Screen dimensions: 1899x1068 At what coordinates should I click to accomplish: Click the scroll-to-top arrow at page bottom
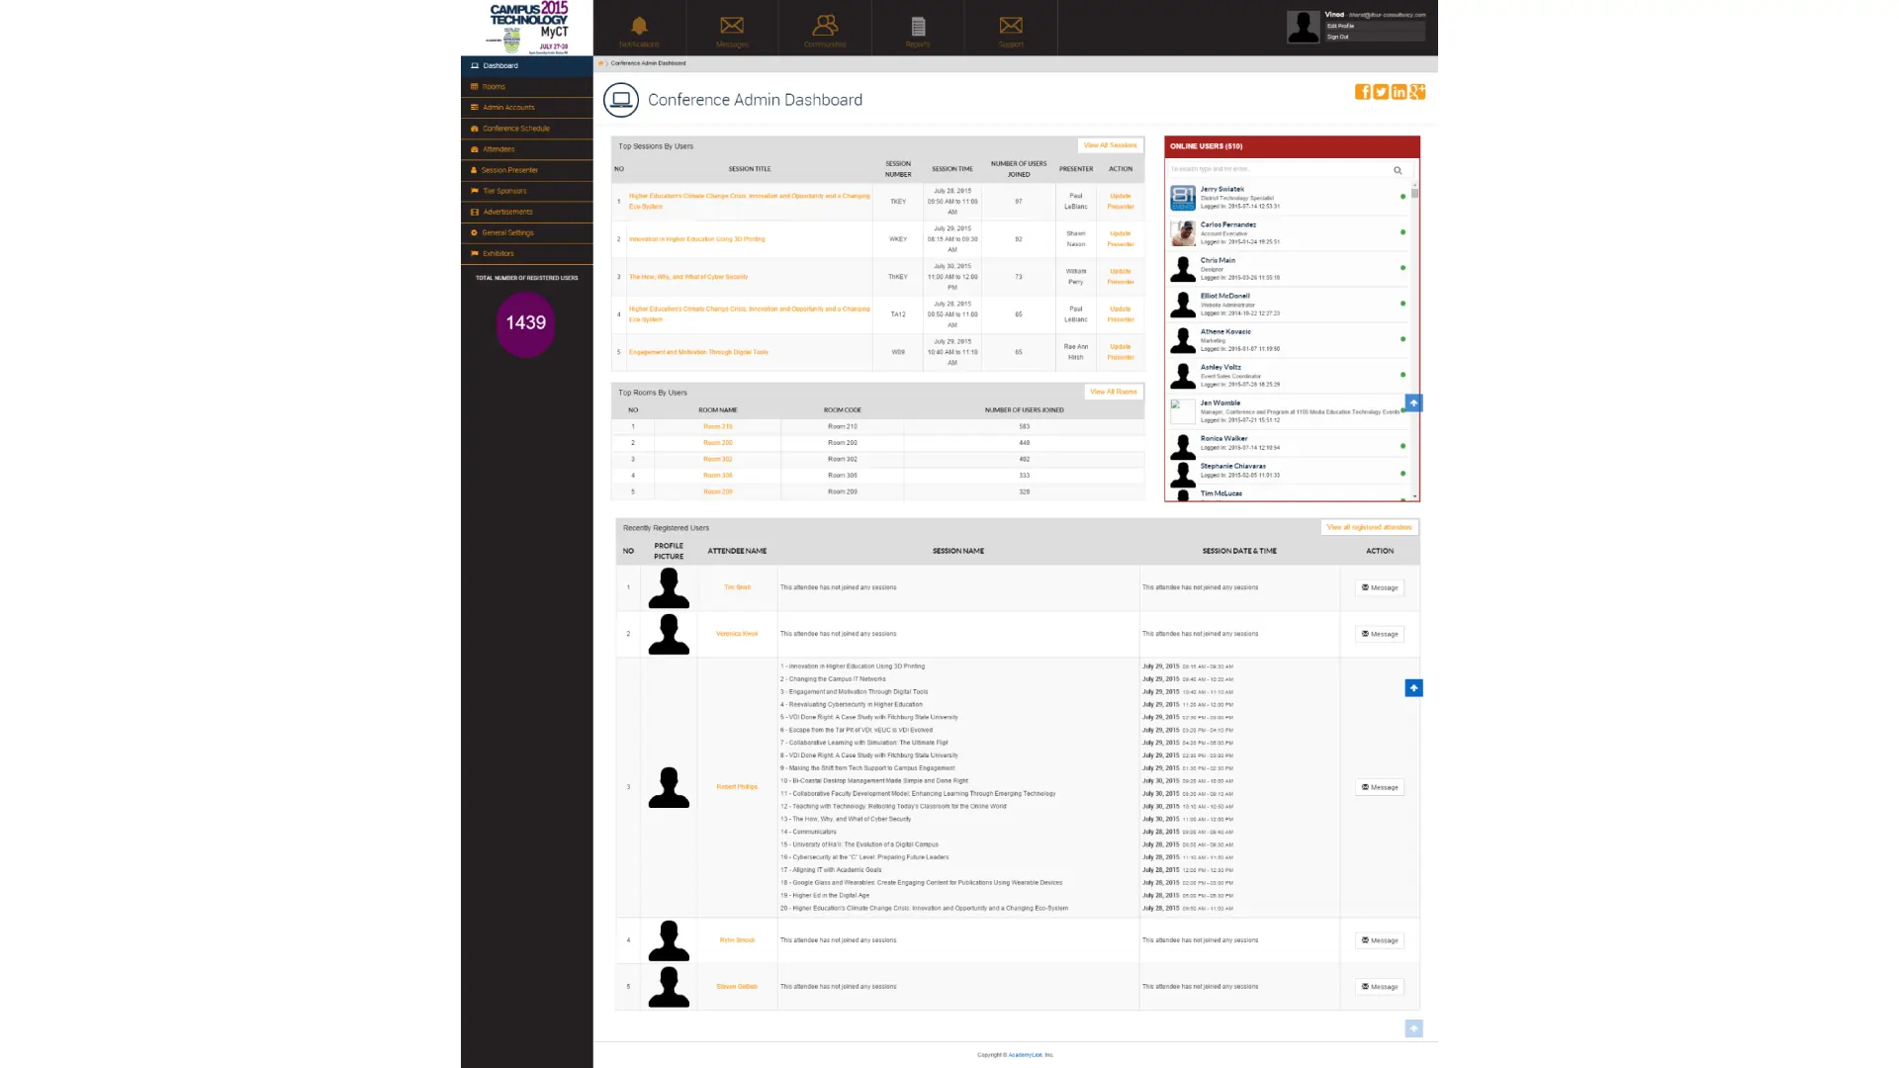1413,1028
